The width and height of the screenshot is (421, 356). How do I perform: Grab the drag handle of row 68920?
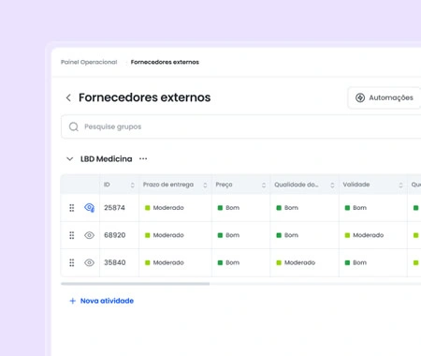coord(72,235)
